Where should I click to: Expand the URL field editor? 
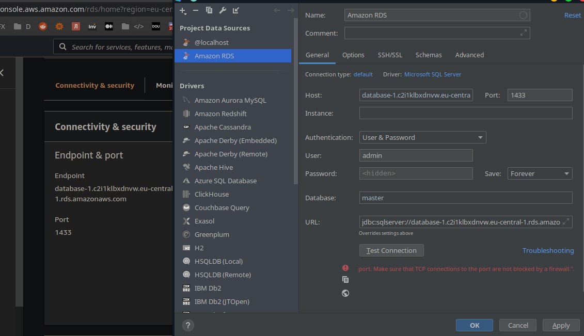click(x=566, y=222)
